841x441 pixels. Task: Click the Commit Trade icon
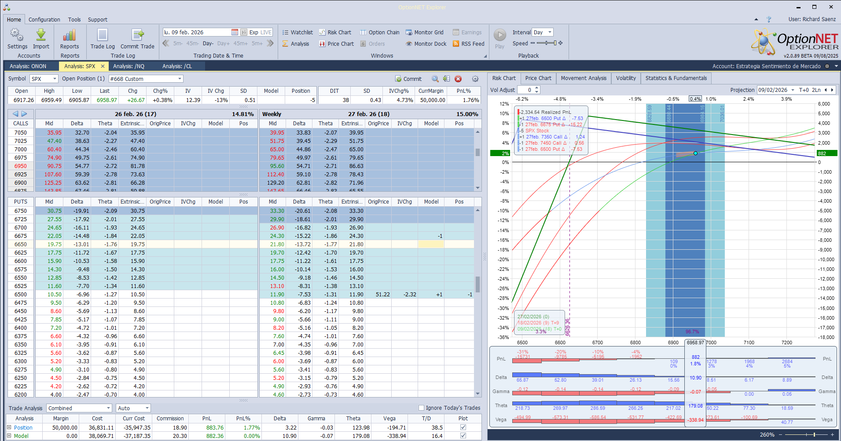click(x=137, y=35)
